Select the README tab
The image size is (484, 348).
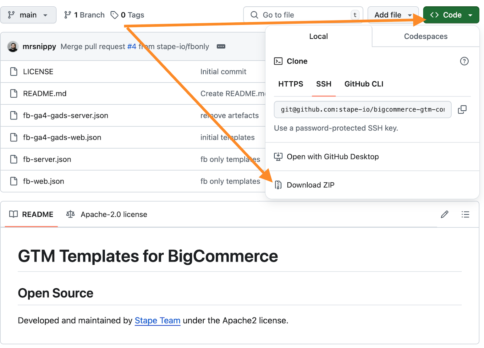(31, 214)
